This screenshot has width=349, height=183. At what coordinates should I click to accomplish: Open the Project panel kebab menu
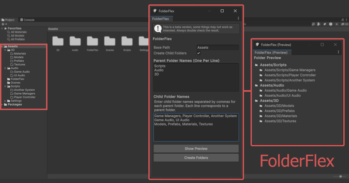click(x=346, y=20)
